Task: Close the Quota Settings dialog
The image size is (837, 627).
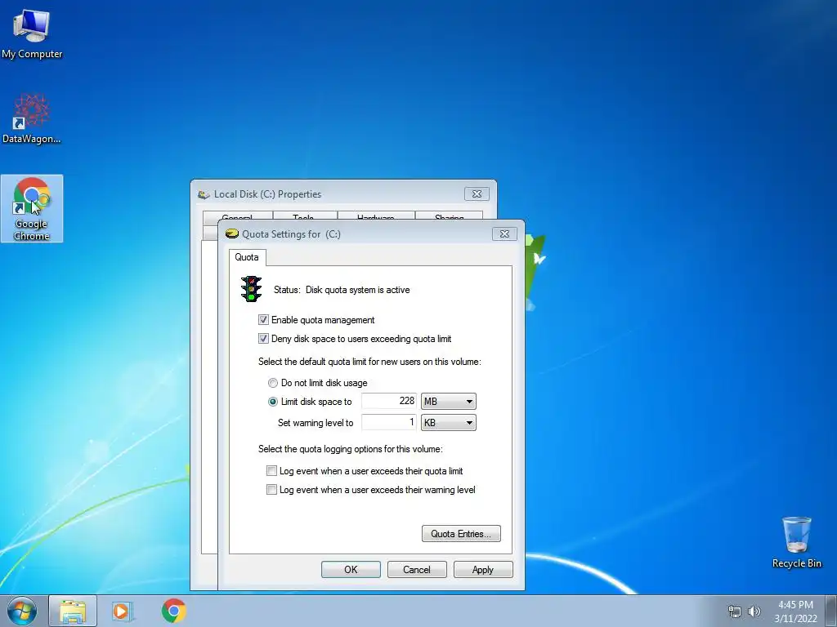Action: pos(504,233)
